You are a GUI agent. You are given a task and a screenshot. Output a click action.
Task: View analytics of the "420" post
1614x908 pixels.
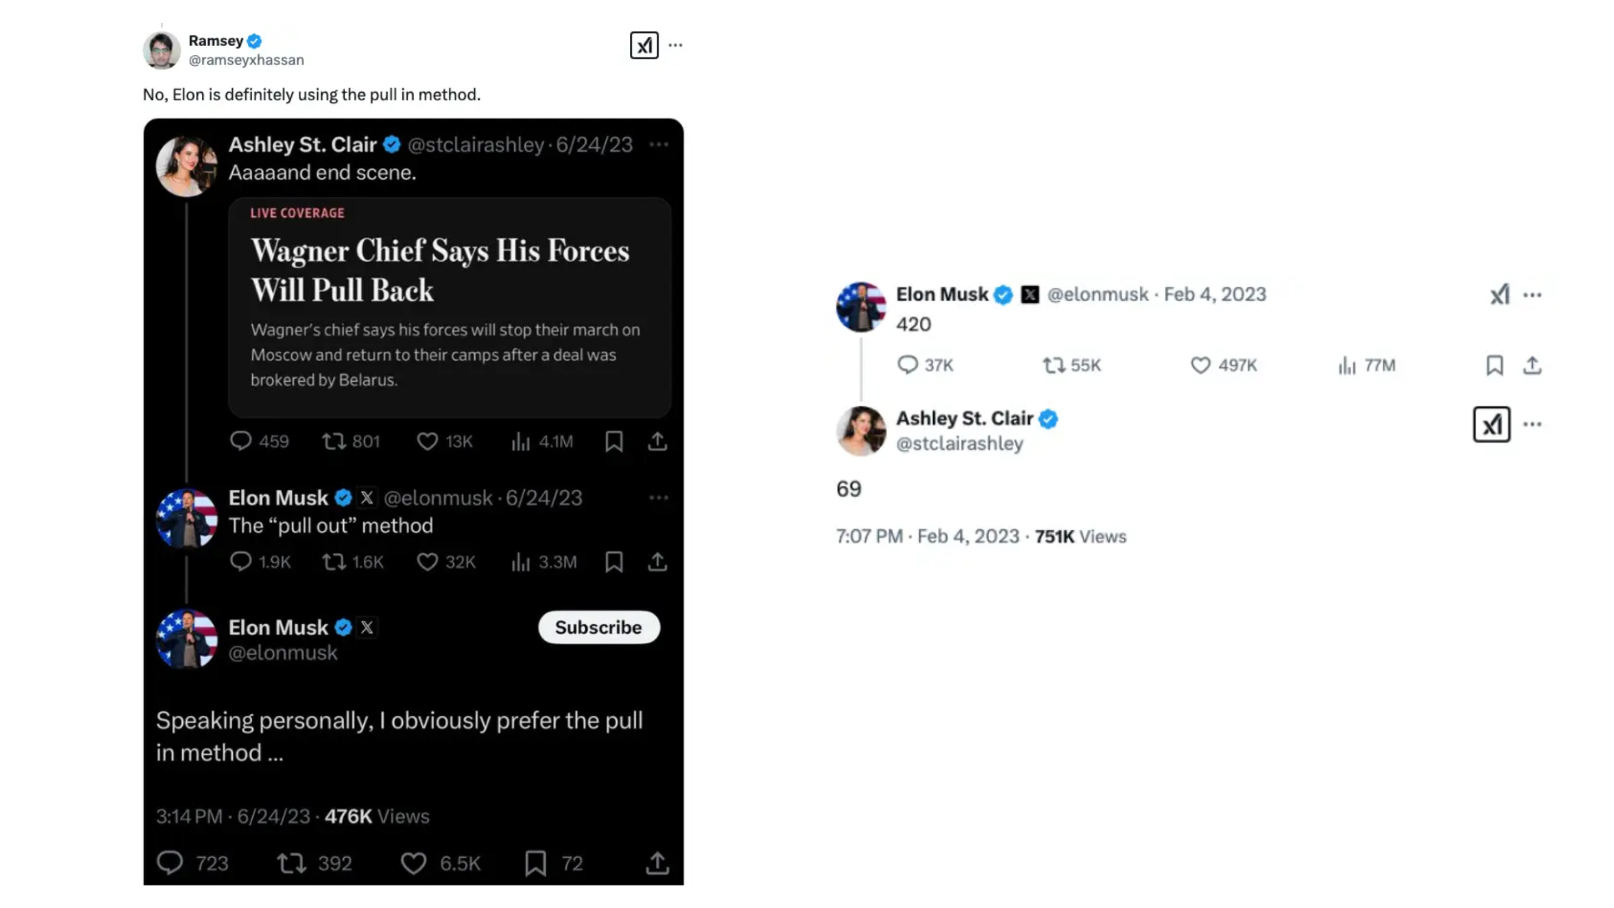(1347, 365)
